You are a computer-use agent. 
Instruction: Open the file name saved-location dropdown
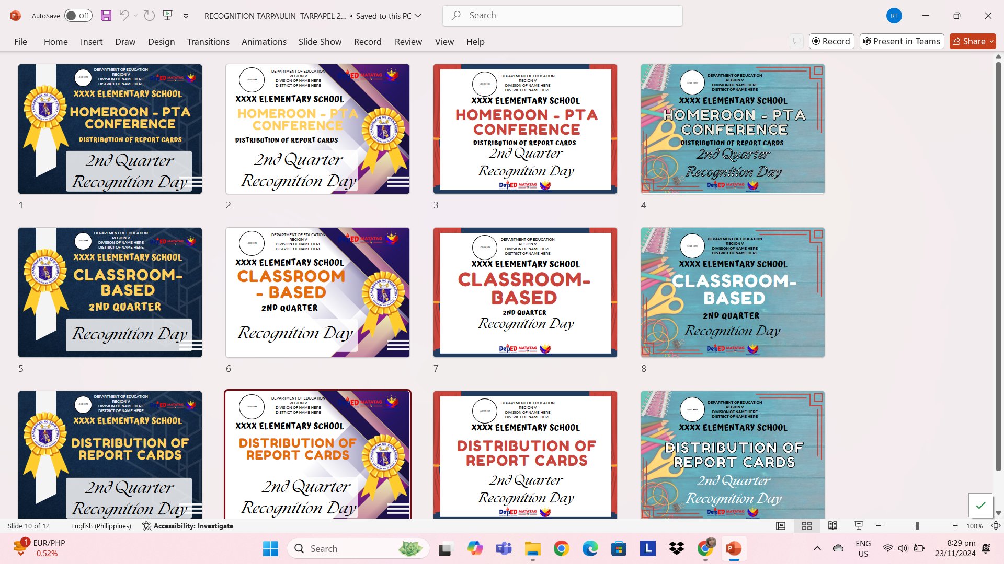tap(418, 16)
